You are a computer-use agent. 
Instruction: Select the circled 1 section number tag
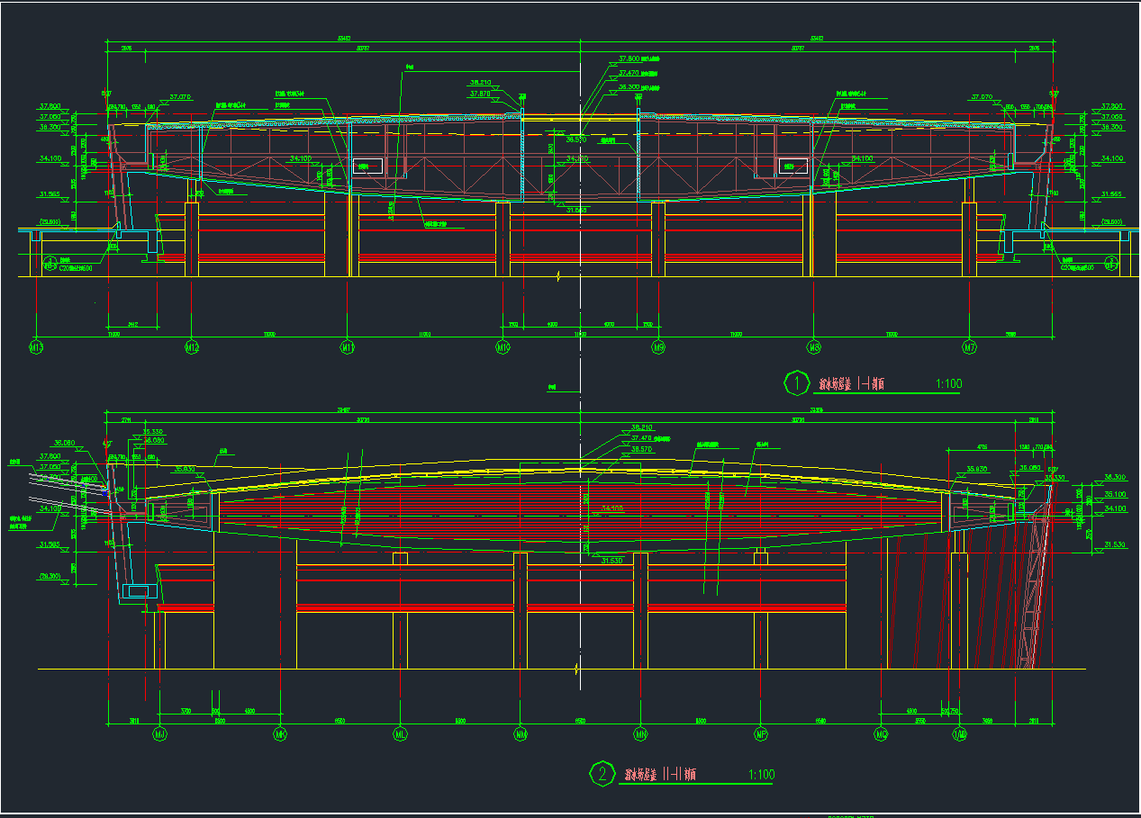797,382
